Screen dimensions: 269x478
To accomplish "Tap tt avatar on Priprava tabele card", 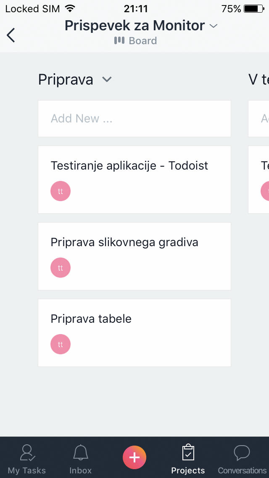I will (x=61, y=344).
